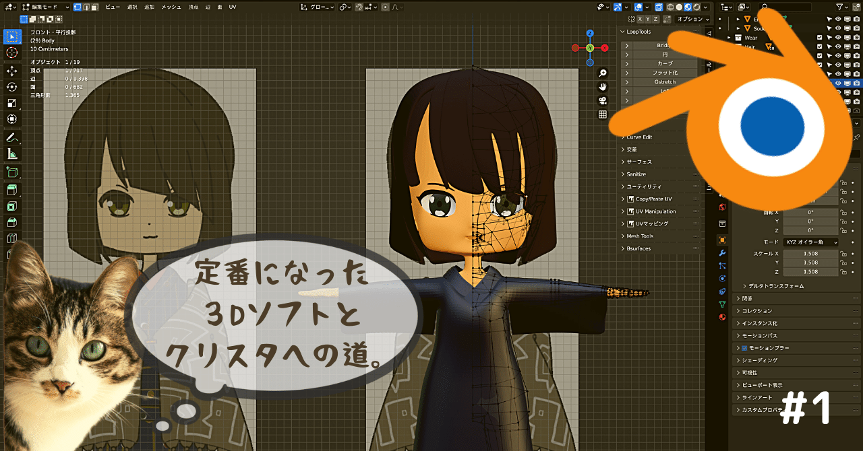Click the blue Z axis gizmo ball
Screen dimensions: 863x451
tap(590, 33)
